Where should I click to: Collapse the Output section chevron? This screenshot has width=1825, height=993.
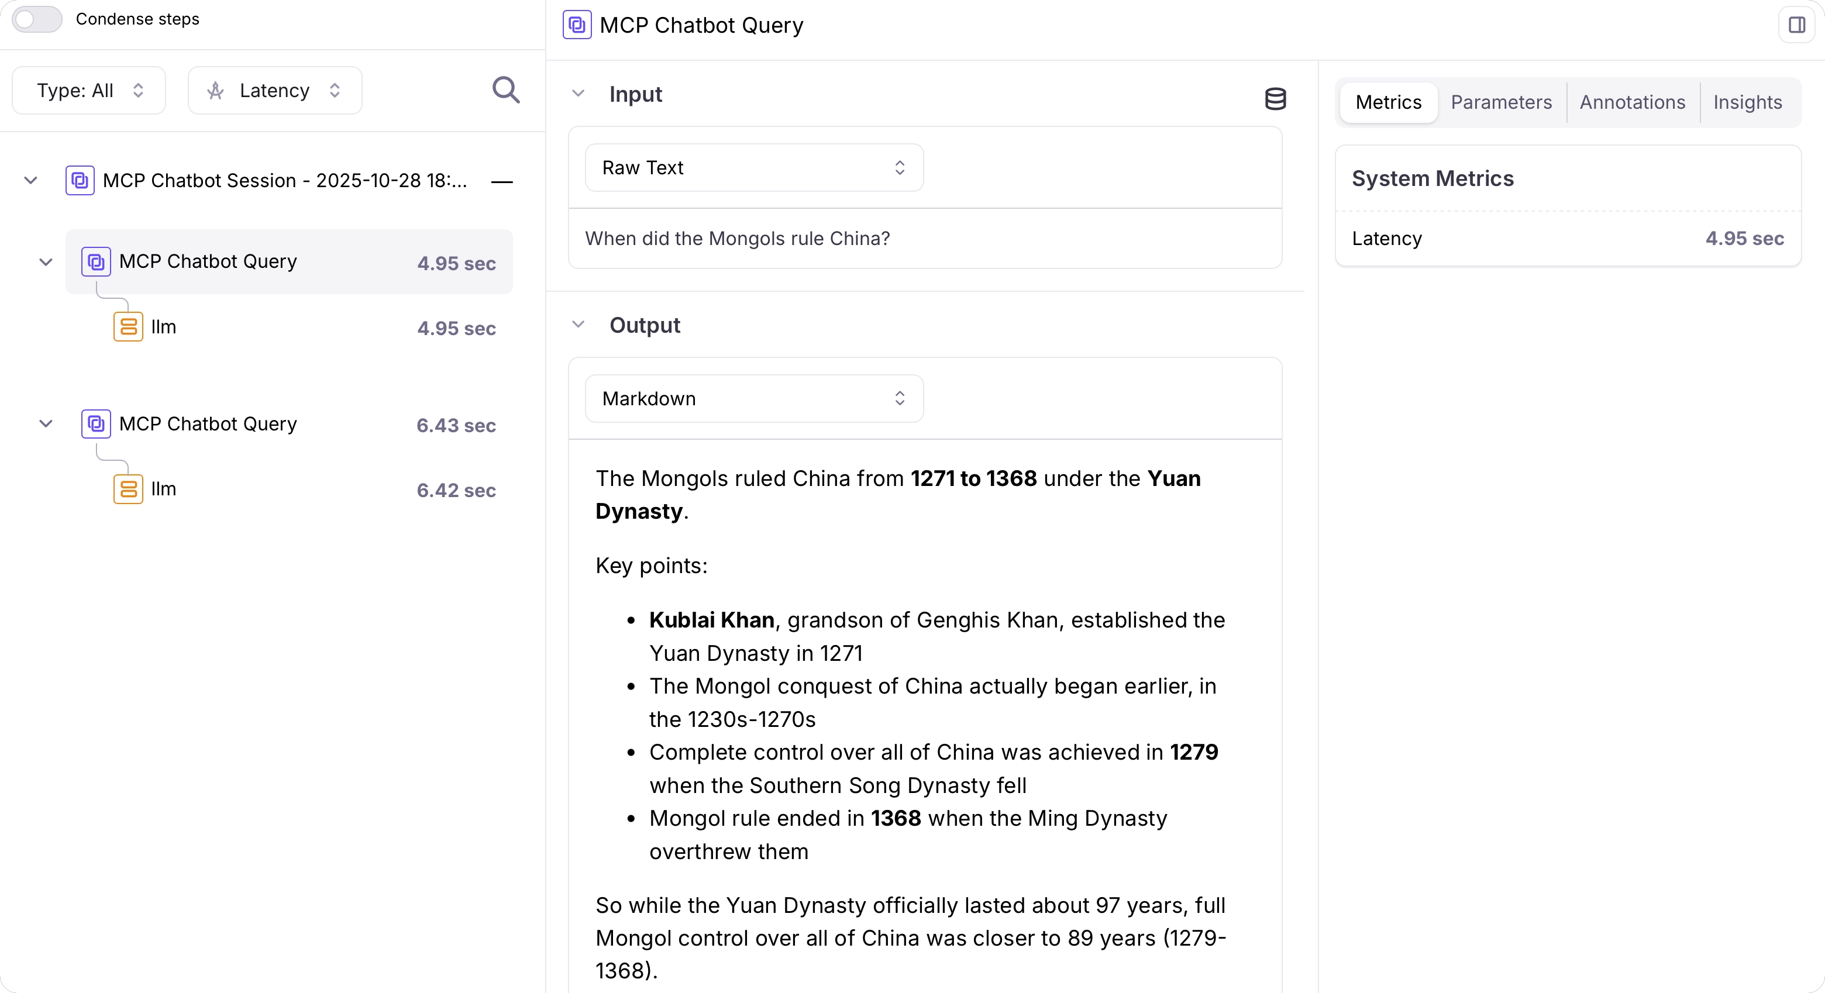[x=578, y=325]
